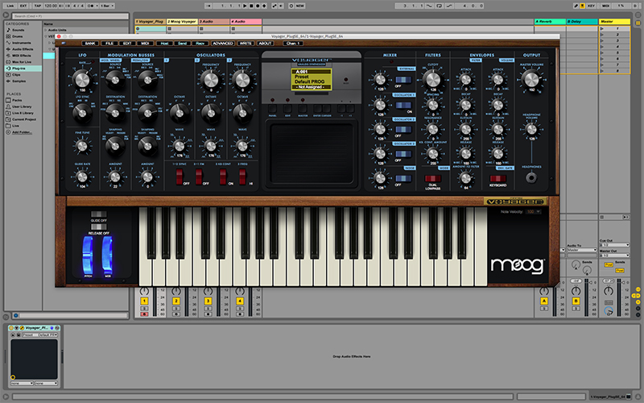This screenshot has width=644, height=403.
Task: Select Sounds category in browser
Action: 18,30
